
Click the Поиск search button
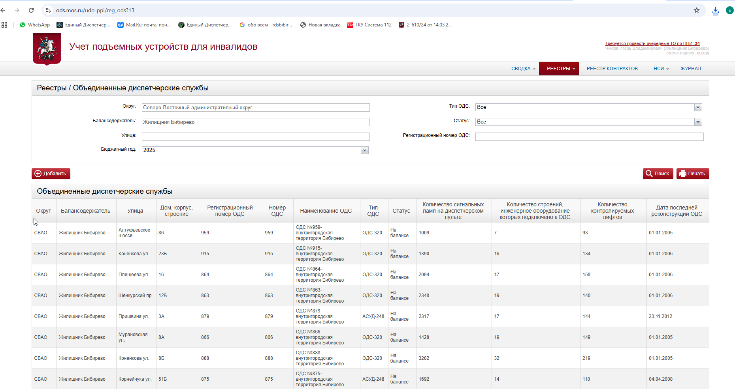click(x=658, y=174)
